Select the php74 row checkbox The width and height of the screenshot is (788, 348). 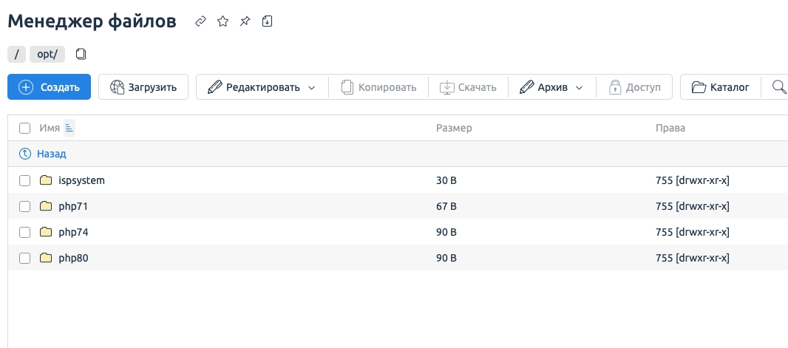point(25,232)
